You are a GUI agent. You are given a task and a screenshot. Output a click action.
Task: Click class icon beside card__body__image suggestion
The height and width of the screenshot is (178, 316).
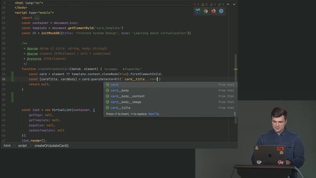point(108,102)
